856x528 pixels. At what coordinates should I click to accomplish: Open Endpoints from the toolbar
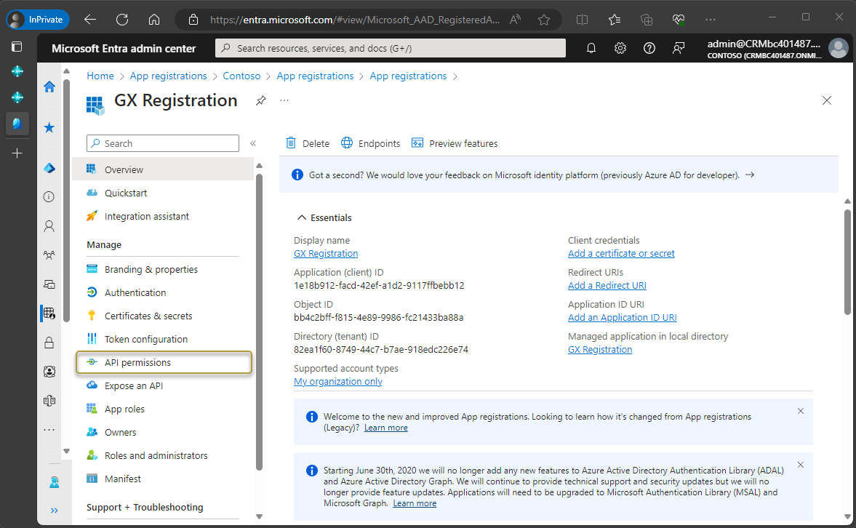point(371,143)
